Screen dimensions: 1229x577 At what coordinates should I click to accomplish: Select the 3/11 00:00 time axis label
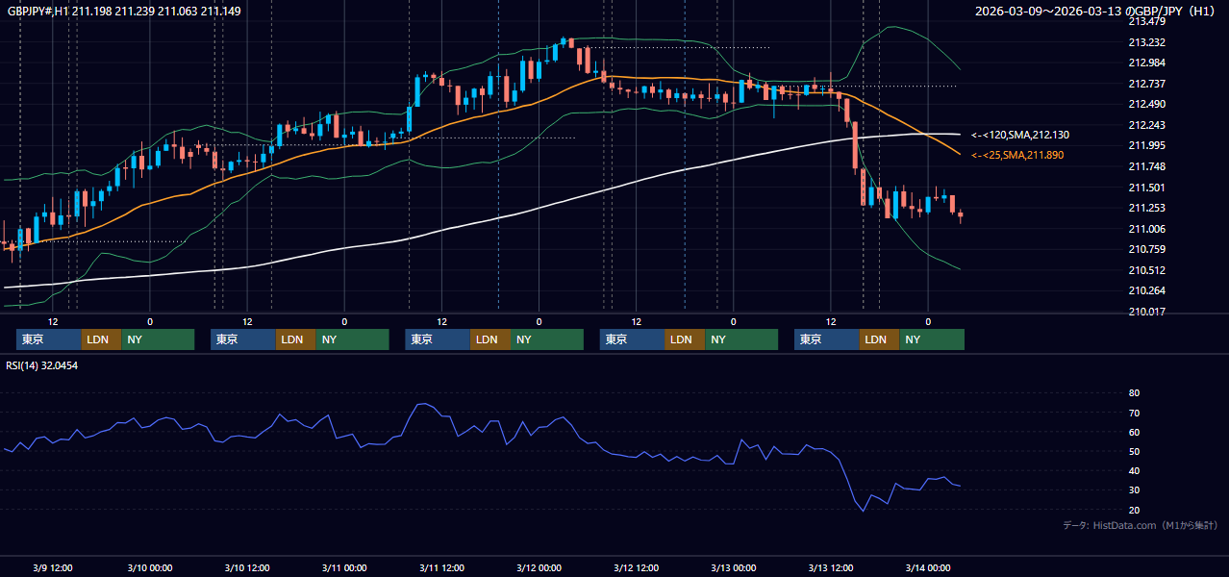pyautogui.click(x=344, y=567)
